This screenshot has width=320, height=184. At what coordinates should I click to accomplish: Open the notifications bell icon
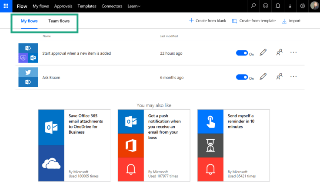point(278,6)
